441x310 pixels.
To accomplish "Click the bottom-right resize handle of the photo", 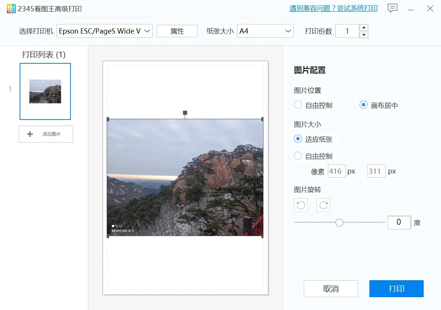I will coord(262,236).
